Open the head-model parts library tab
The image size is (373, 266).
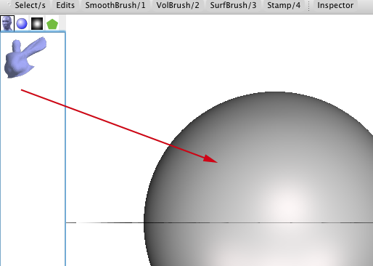(7, 23)
